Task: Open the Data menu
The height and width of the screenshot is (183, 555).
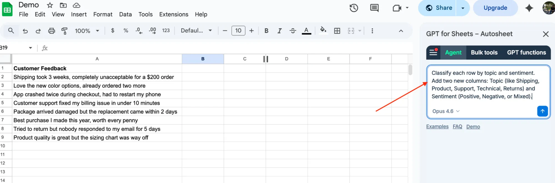Action: tap(125, 14)
